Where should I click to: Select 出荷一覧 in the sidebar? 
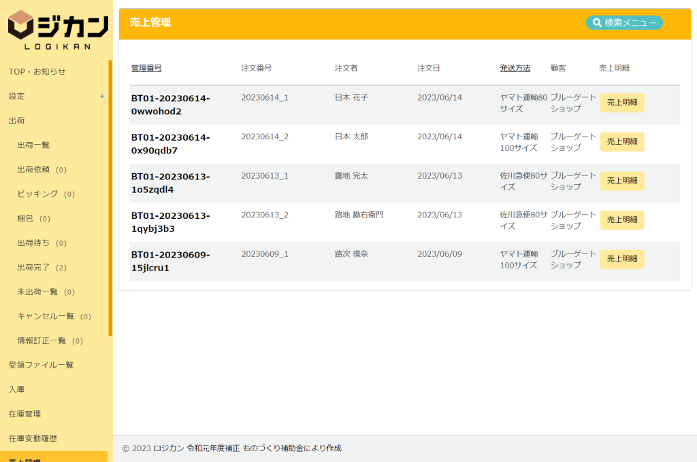point(33,145)
